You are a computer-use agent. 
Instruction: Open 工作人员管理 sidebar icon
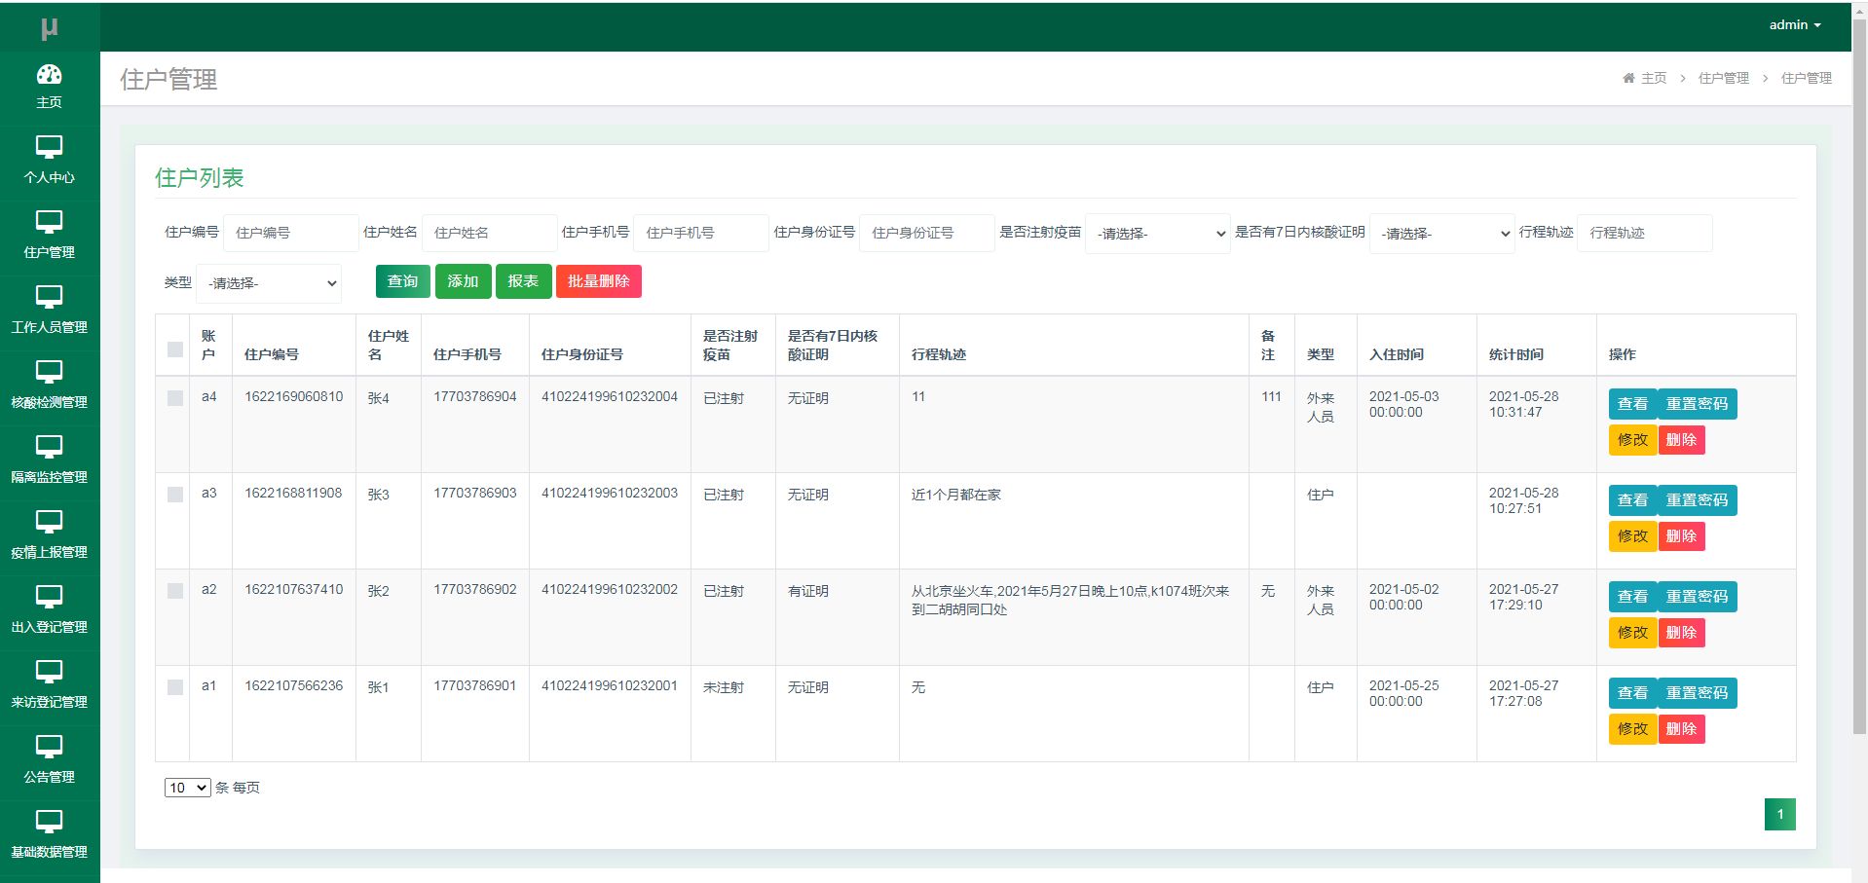click(x=49, y=298)
